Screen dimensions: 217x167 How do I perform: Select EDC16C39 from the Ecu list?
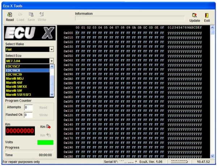click(27, 74)
